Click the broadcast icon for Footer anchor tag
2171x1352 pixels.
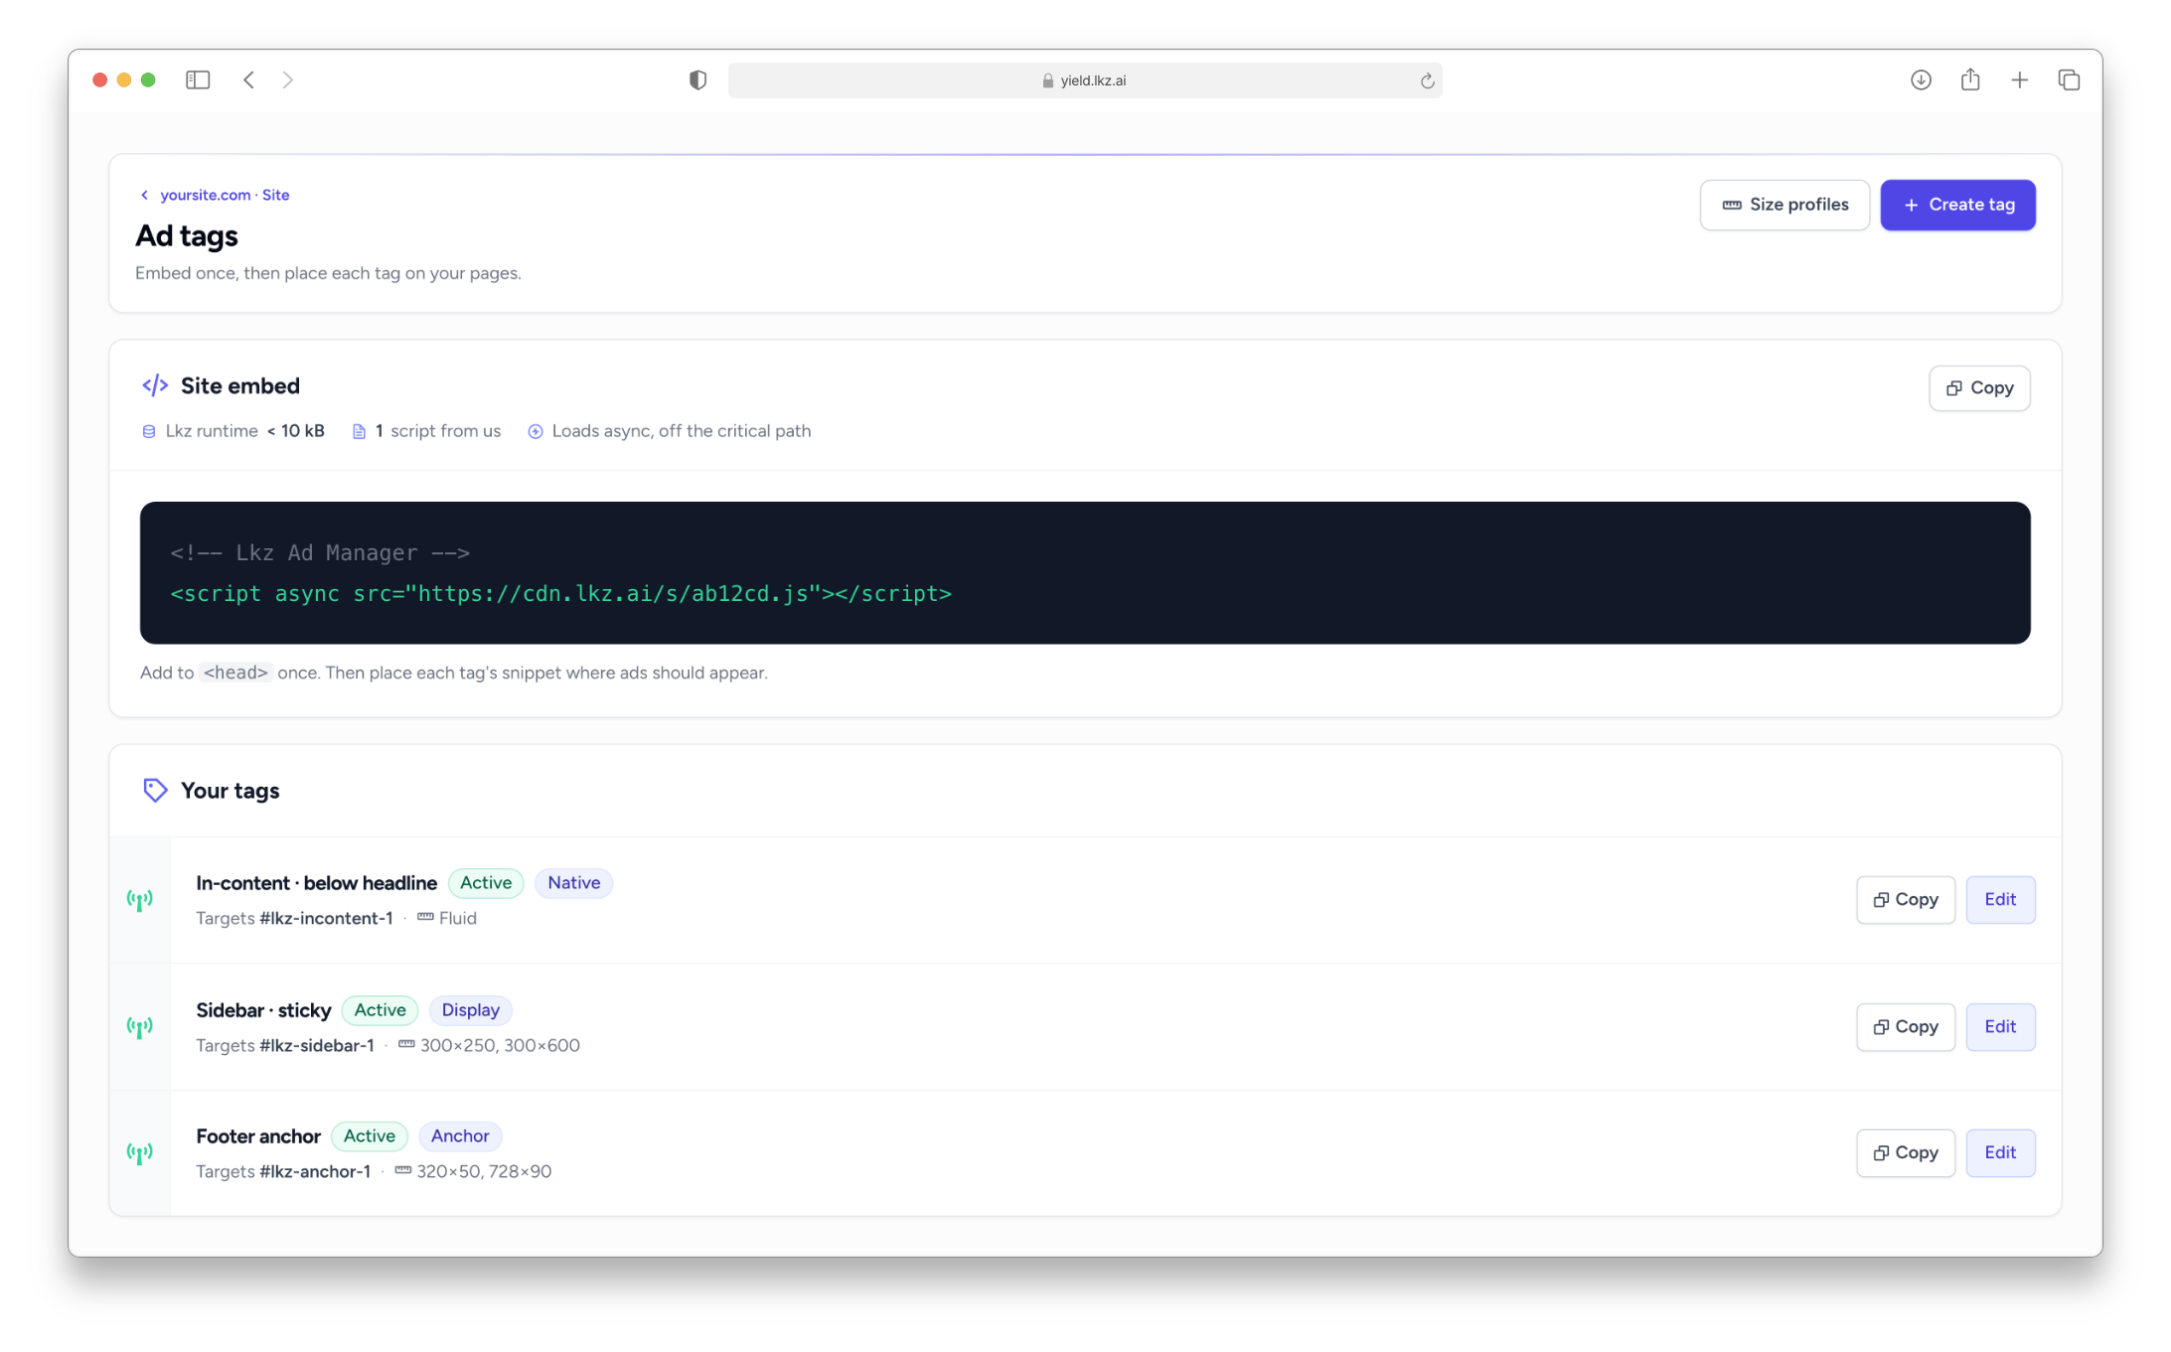click(x=140, y=1153)
